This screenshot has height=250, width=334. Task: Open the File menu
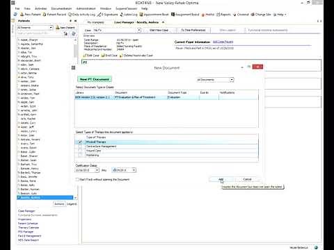pyautogui.click(x=17, y=8)
